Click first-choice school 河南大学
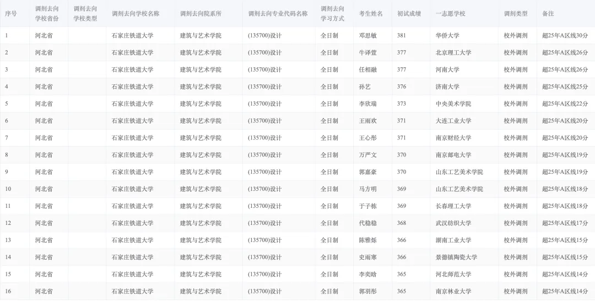The image size is (595, 301). click(x=447, y=70)
